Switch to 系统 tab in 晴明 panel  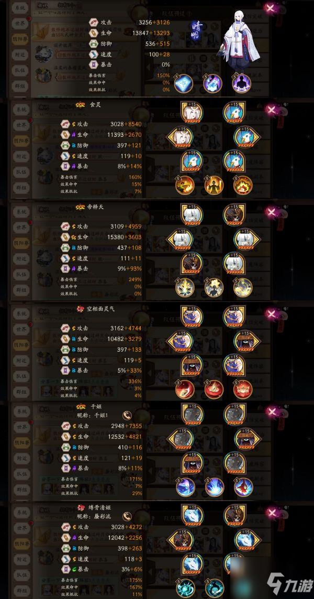tap(20, 8)
